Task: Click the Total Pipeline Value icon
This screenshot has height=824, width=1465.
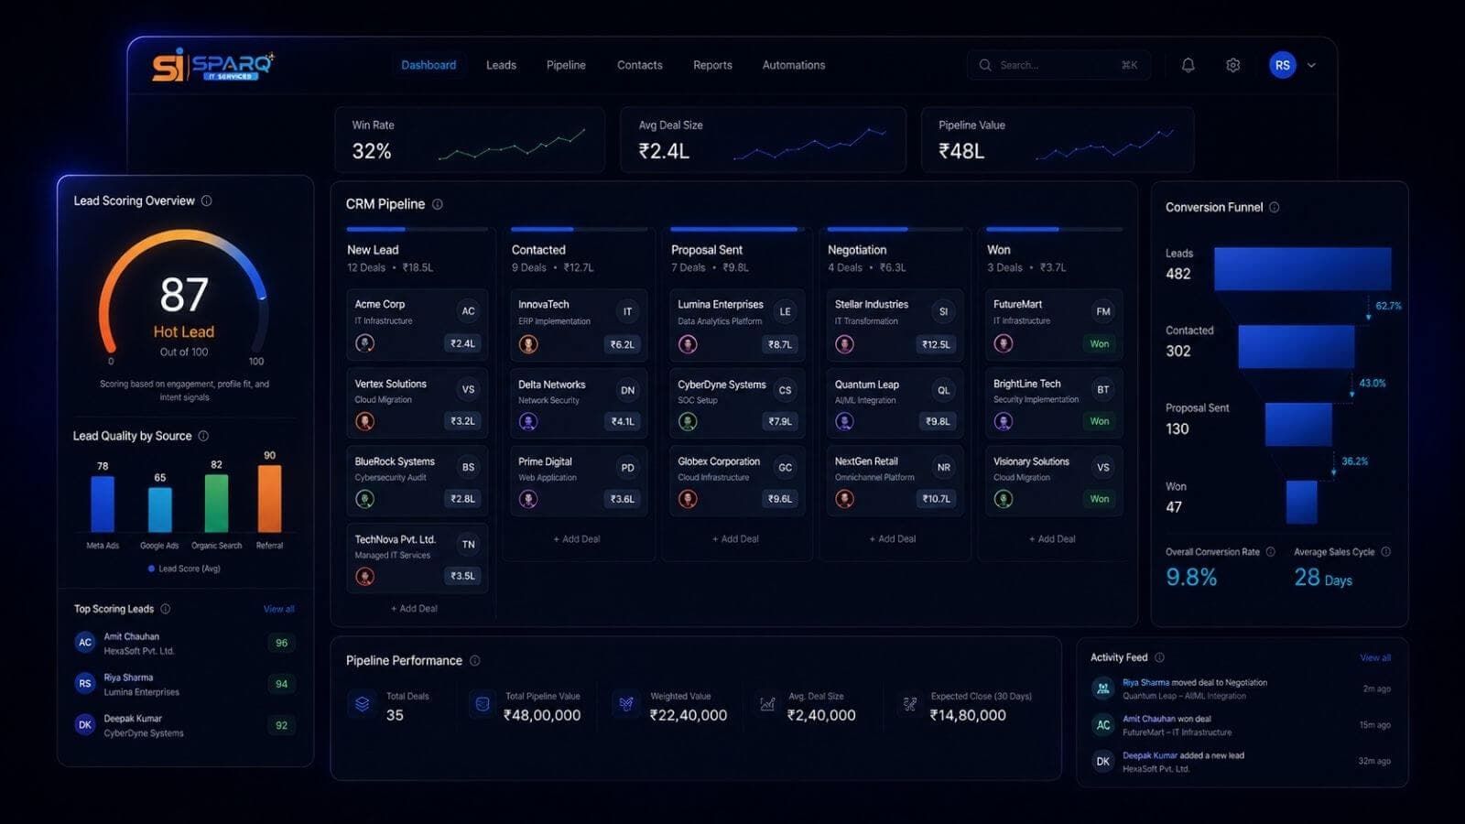Action: tap(482, 704)
